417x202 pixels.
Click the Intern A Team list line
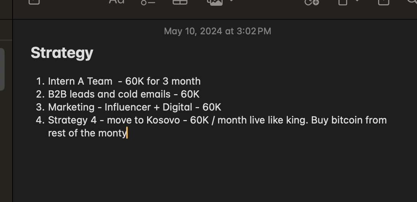[124, 81]
